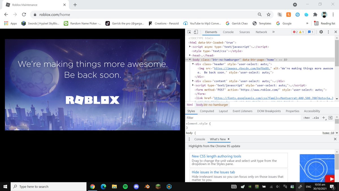Play the What's New video thumbnail
Screen dimensions: 339x191
coord(317,168)
